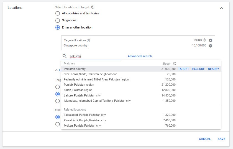Image resolution: width=233 pixels, height=149 pixels.
Task: Select Multan related location
Action: [x=141, y=126]
